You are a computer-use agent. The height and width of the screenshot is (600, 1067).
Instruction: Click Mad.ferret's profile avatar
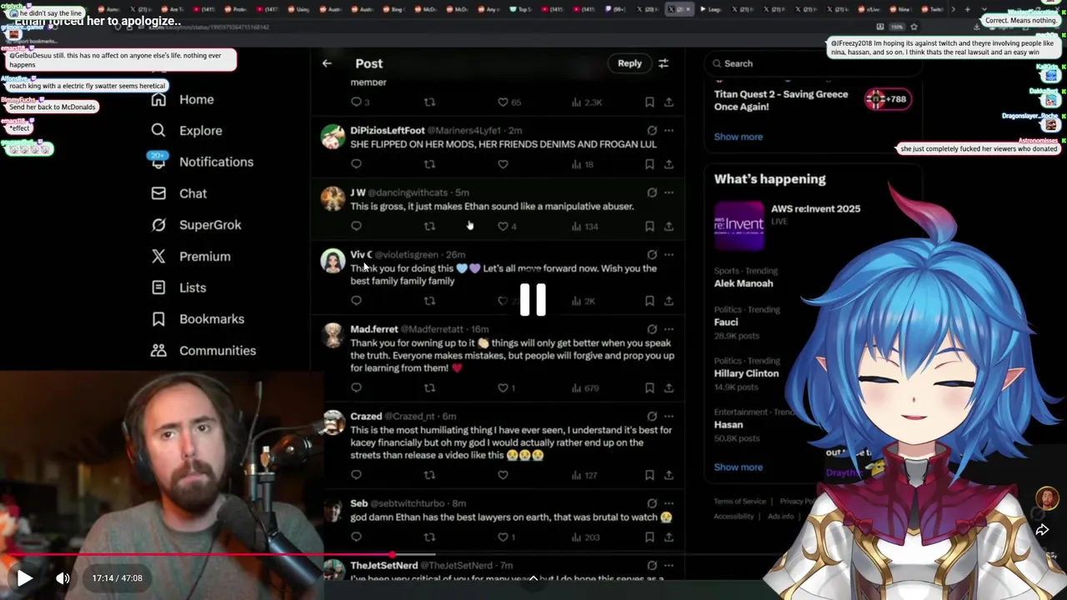[x=333, y=335]
